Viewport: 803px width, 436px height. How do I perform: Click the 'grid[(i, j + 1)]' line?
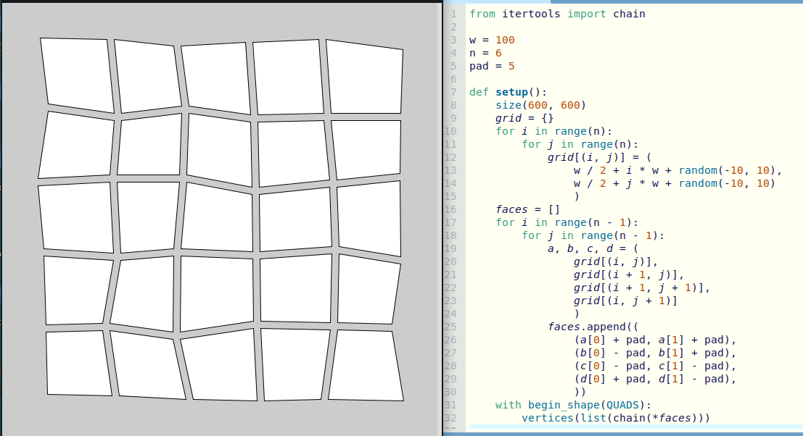tap(626, 301)
